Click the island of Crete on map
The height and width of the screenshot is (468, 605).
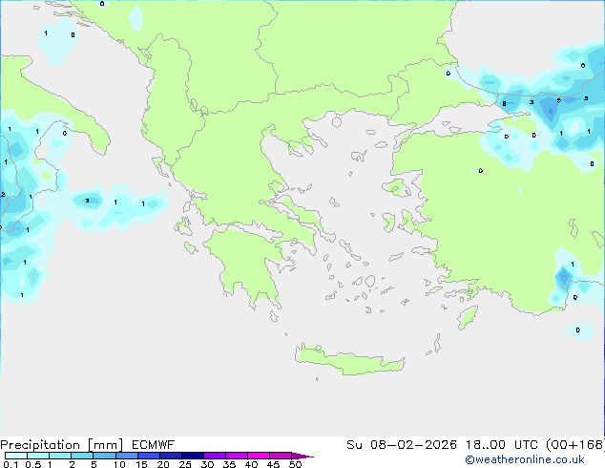pyautogui.click(x=349, y=360)
